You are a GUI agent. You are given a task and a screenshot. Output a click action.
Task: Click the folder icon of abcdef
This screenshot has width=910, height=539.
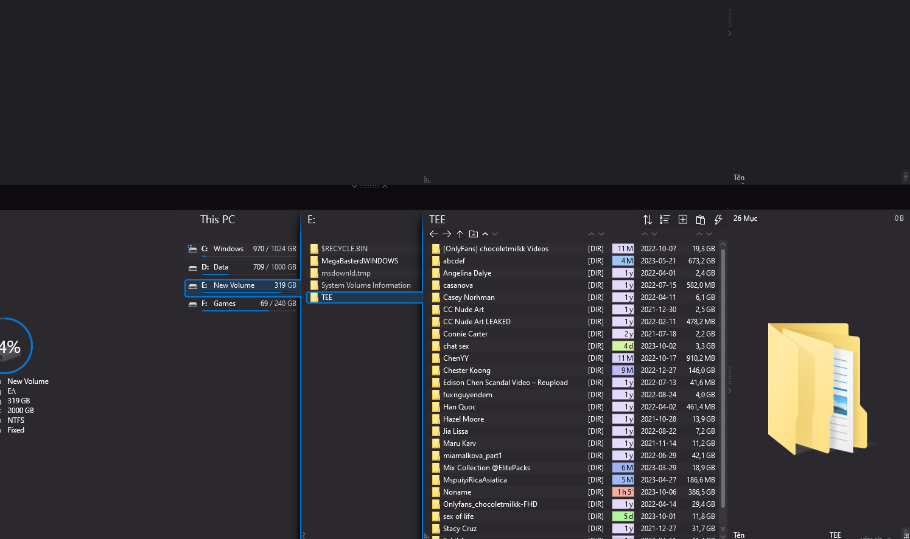pyautogui.click(x=436, y=261)
